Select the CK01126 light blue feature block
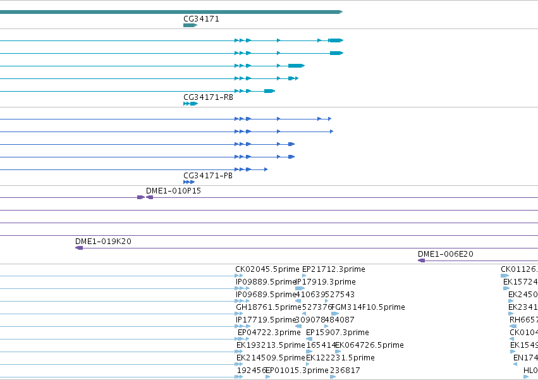 pyautogui.click(x=504, y=276)
